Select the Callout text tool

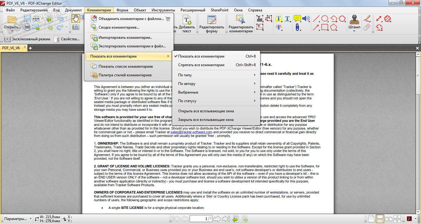[268, 19]
